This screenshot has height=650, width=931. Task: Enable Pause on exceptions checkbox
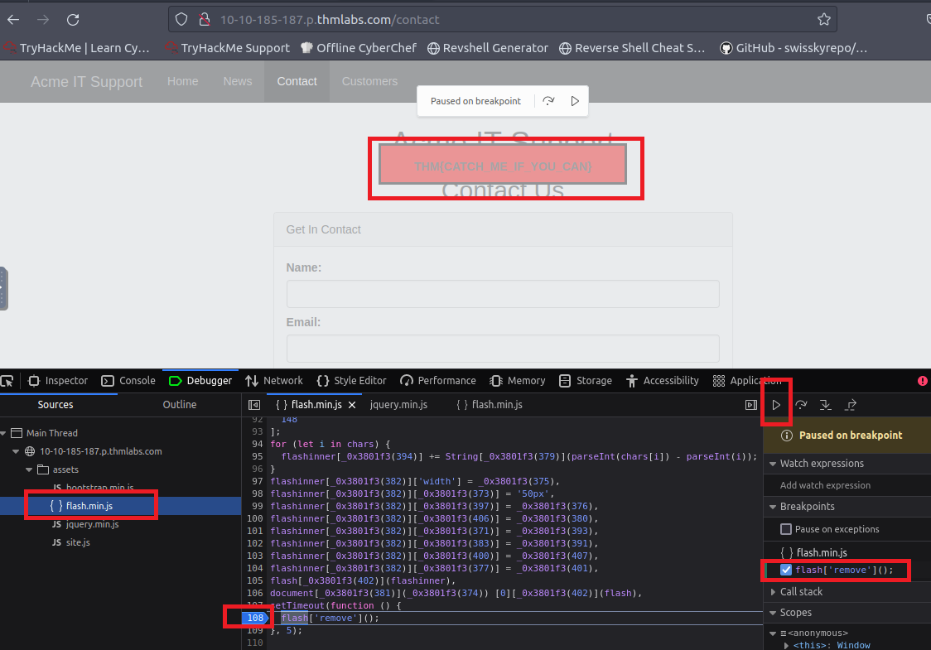click(x=786, y=529)
